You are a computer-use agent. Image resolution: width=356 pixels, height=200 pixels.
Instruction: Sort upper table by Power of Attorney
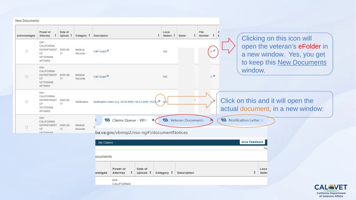pyautogui.click(x=55, y=35)
